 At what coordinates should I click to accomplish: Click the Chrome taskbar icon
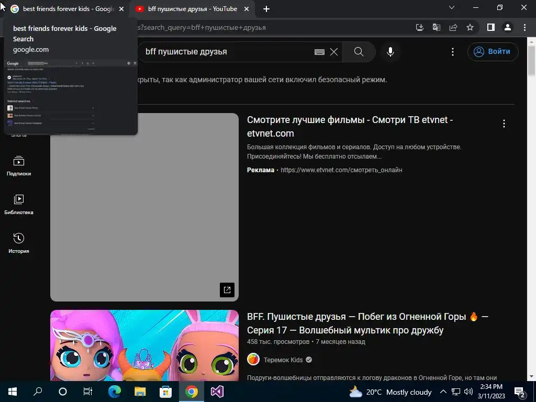tap(192, 392)
